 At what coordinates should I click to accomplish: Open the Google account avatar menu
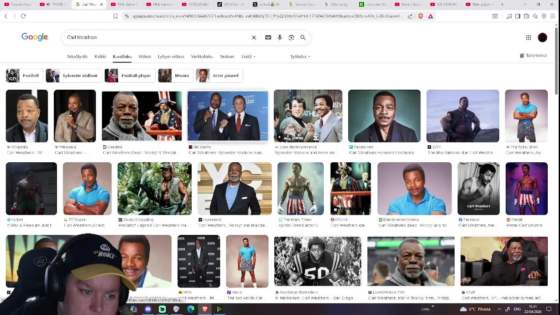pyautogui.click(x=542, y=38)
